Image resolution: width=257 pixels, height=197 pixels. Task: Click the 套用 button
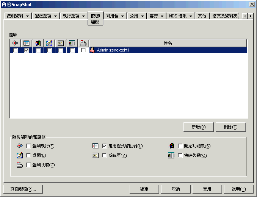pyautogui.click(x=207, y=189)
